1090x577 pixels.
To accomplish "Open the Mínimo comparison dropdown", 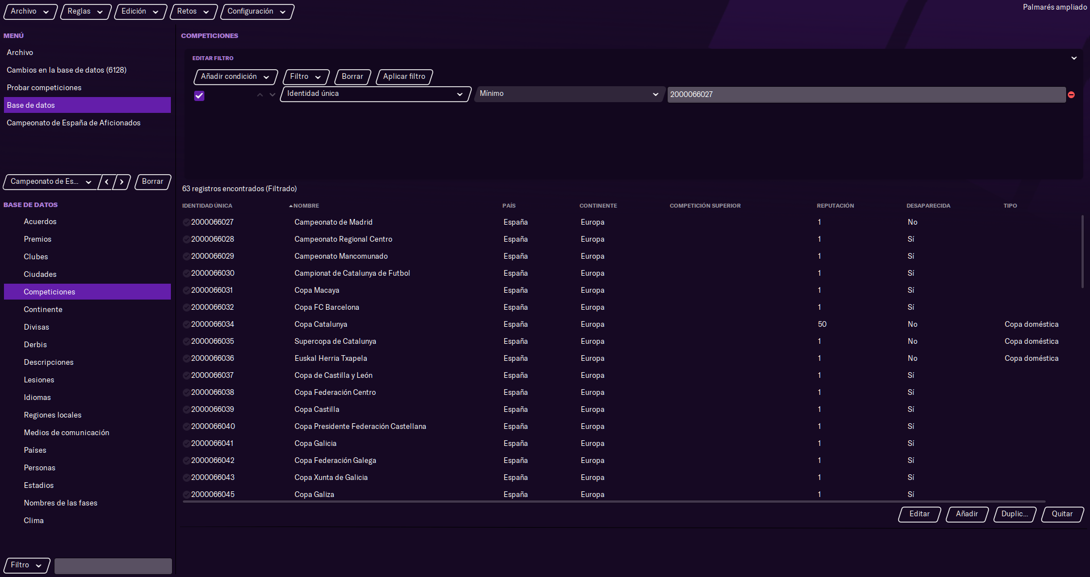I will coord(569,94).
